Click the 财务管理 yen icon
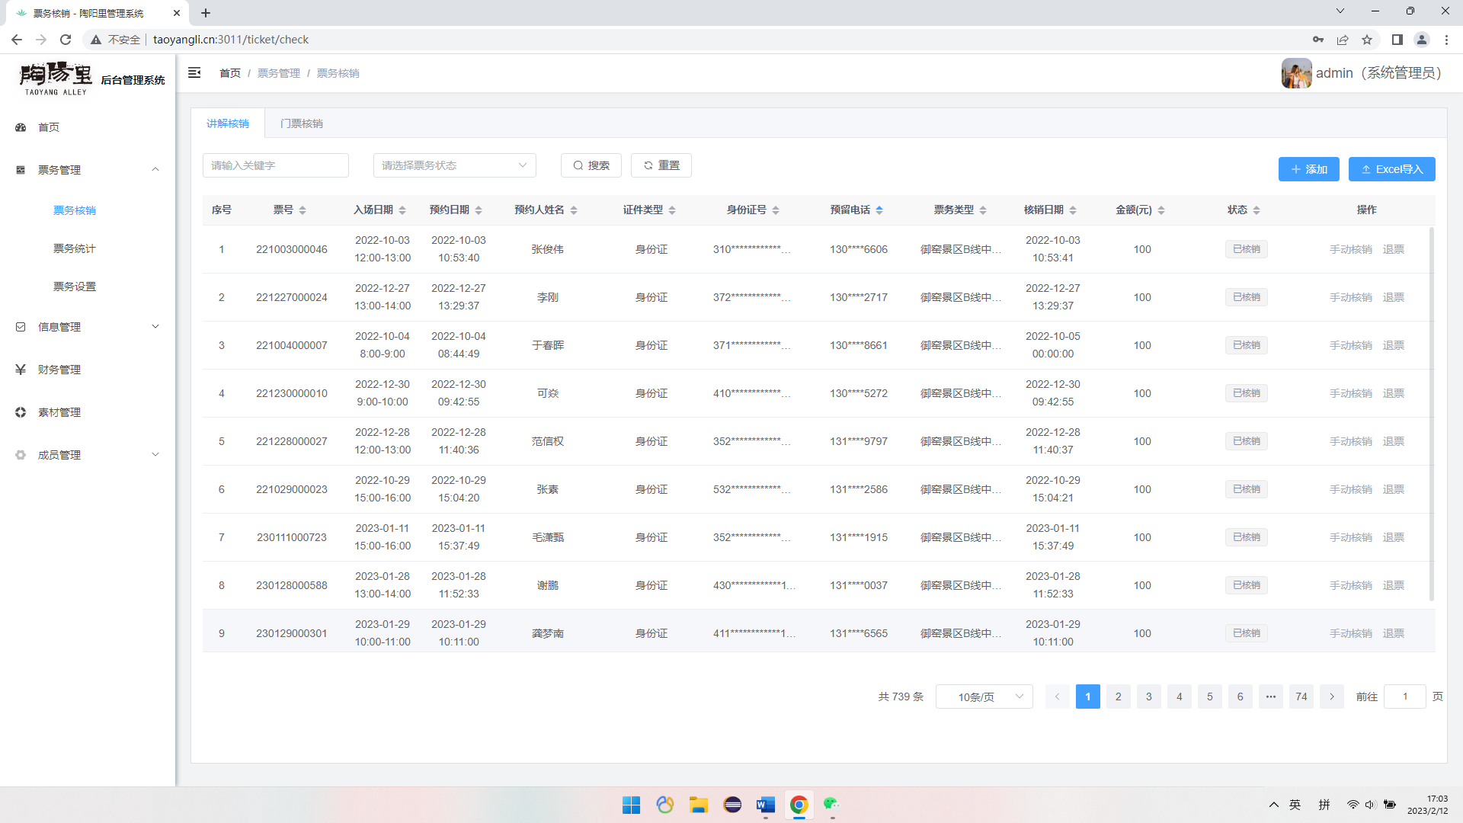The width and height of the screenshot is (1463, 823). click(x=21, y=370)
